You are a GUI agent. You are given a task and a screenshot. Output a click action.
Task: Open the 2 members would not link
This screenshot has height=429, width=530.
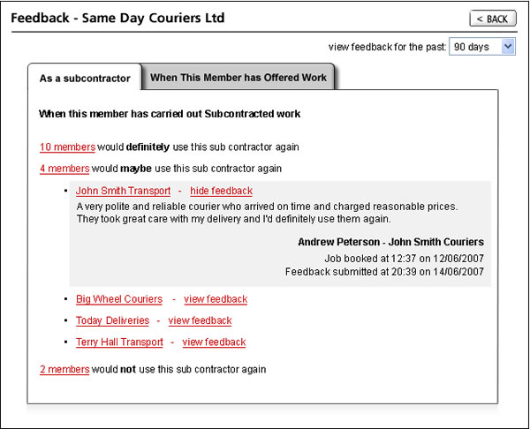point(64,369)
